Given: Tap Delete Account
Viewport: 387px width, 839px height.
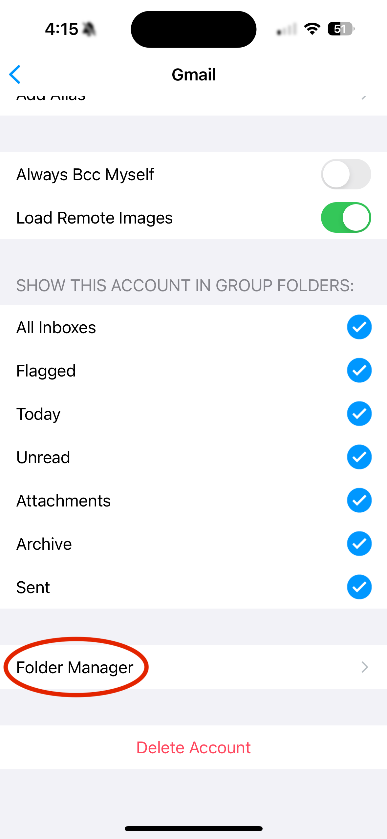Looking at the screenshot, I should 193,747.
